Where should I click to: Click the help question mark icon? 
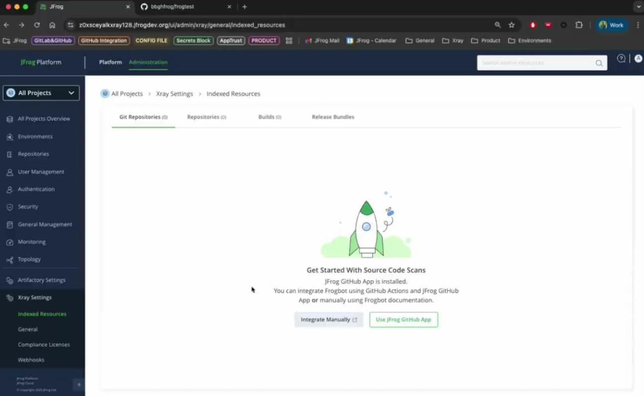tap(621, 59)
